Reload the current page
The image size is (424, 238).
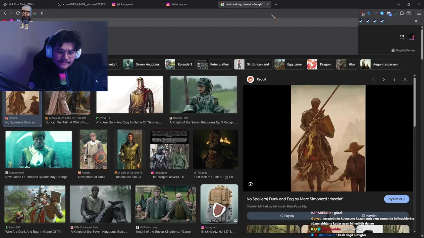(x=18, y=13)
